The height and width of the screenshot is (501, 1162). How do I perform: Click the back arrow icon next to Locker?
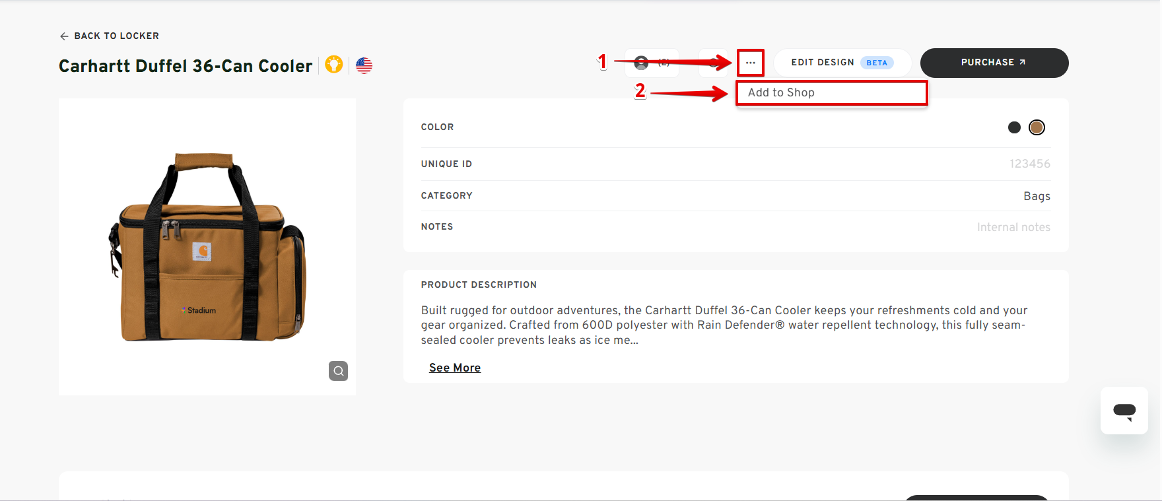tap(64, 36)
